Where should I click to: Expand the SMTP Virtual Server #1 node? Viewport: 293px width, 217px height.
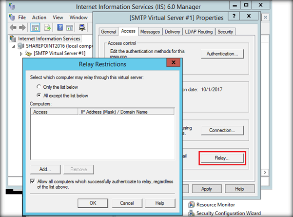(21, 54)
